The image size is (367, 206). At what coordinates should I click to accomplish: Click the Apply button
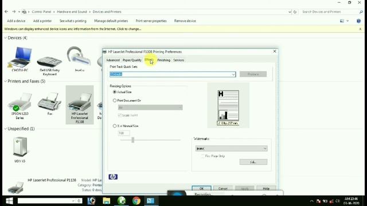coord(244,188)
